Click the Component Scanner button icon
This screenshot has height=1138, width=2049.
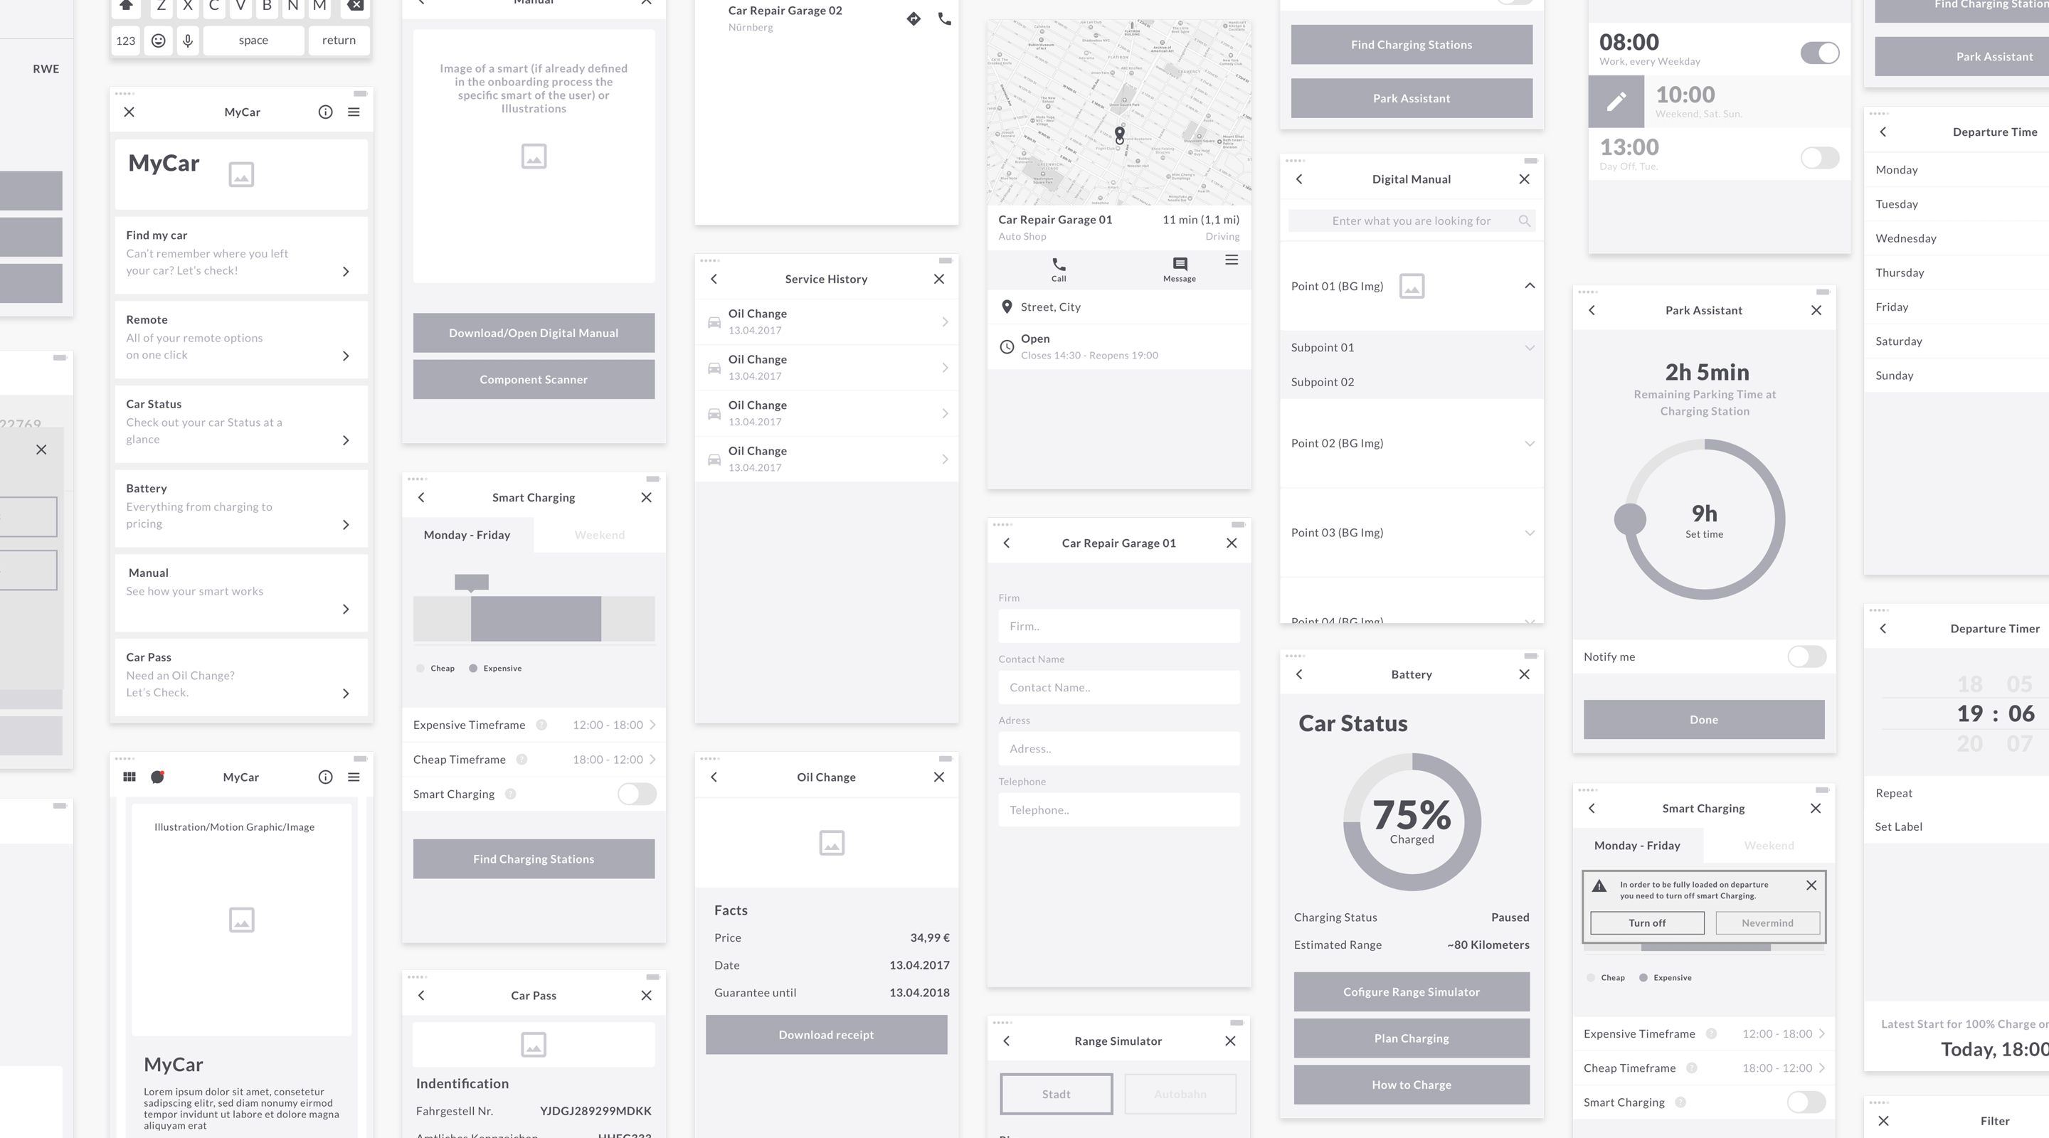click(533, 378)
